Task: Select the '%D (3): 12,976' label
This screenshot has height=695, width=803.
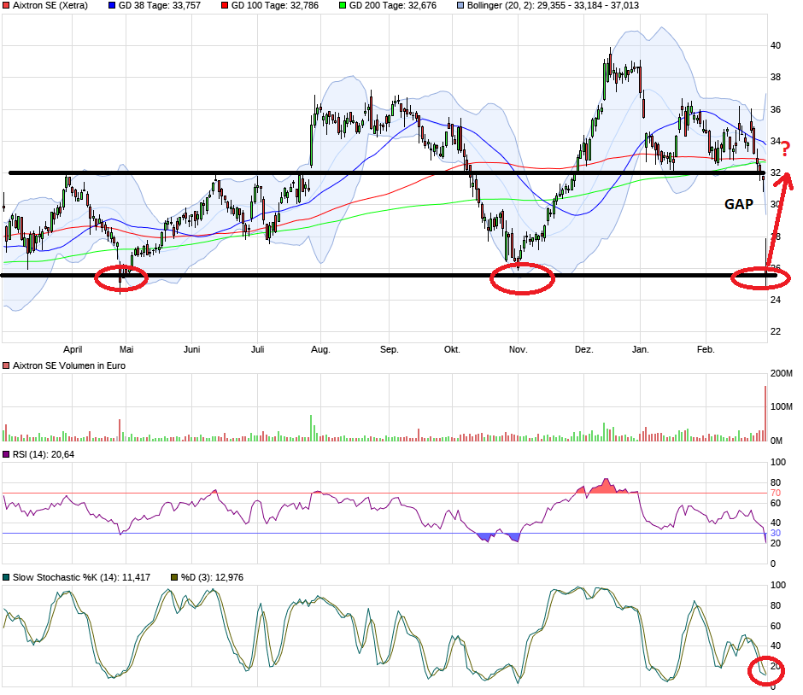Action: [212, 577]
